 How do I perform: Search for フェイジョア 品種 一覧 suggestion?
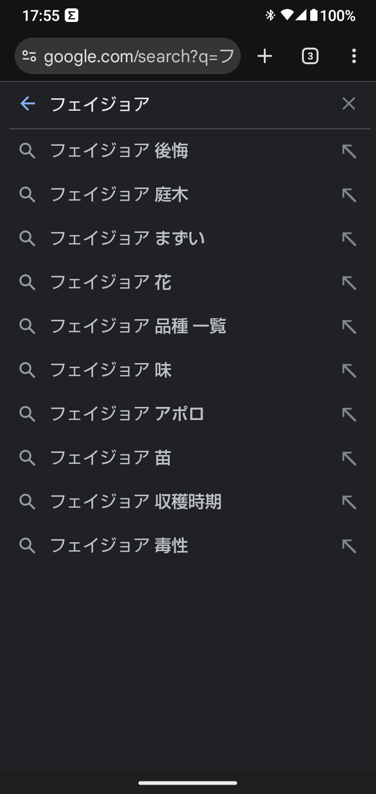(x=138, y=326)
